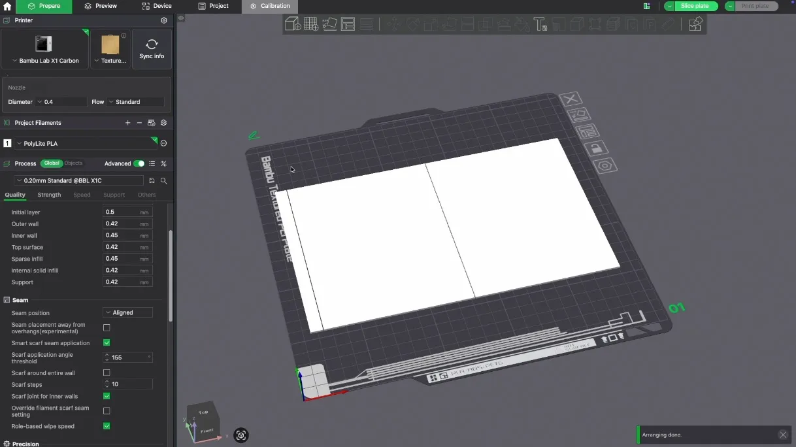The height and width of the screenshot is (447, 796).
Task: Click the Slice plate button
Action: (x=695, y=6)
